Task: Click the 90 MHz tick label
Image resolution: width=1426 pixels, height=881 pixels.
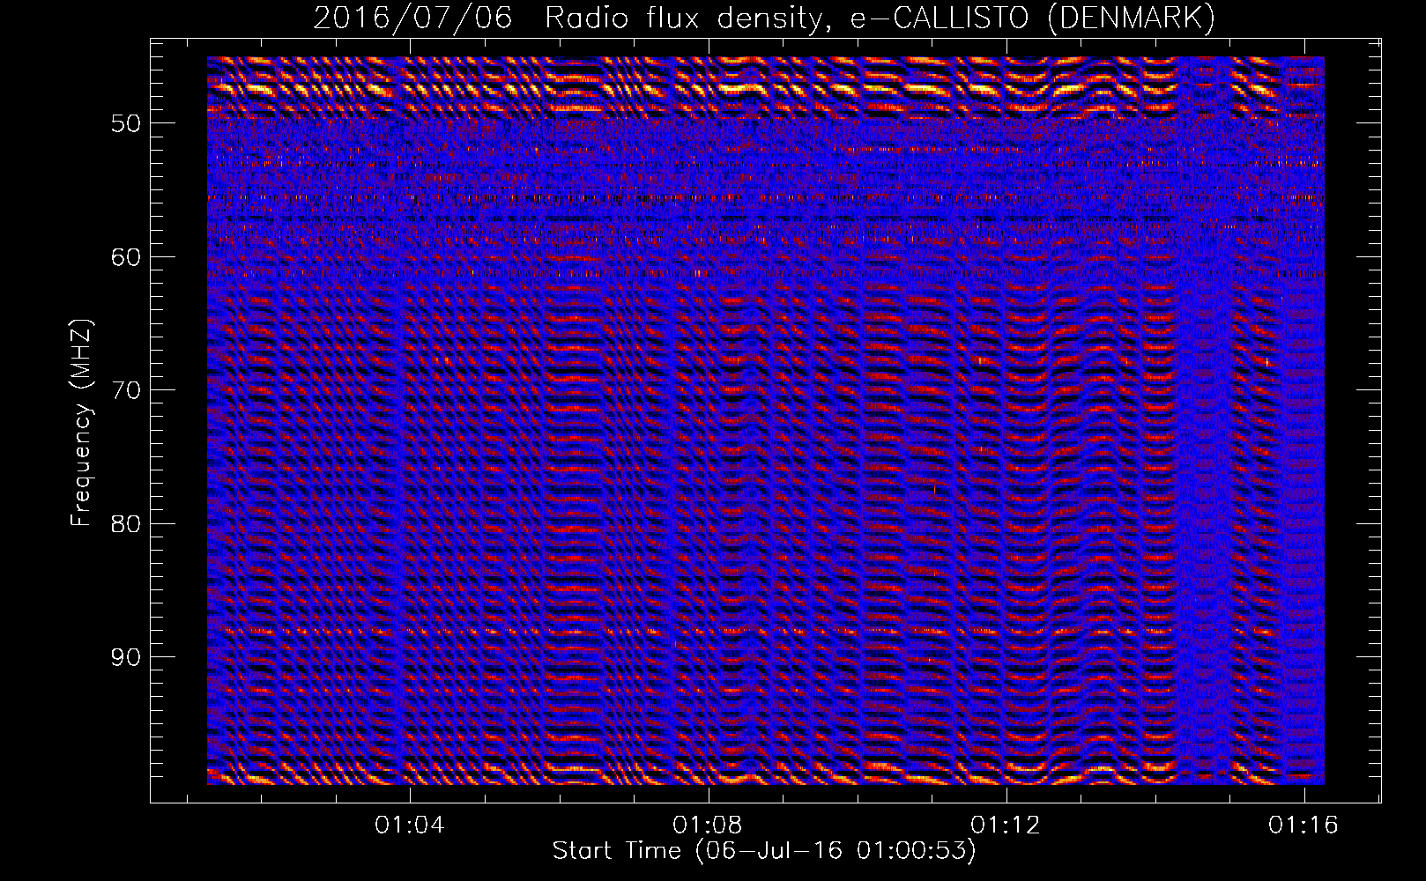Action: click(x=126, y=658)
